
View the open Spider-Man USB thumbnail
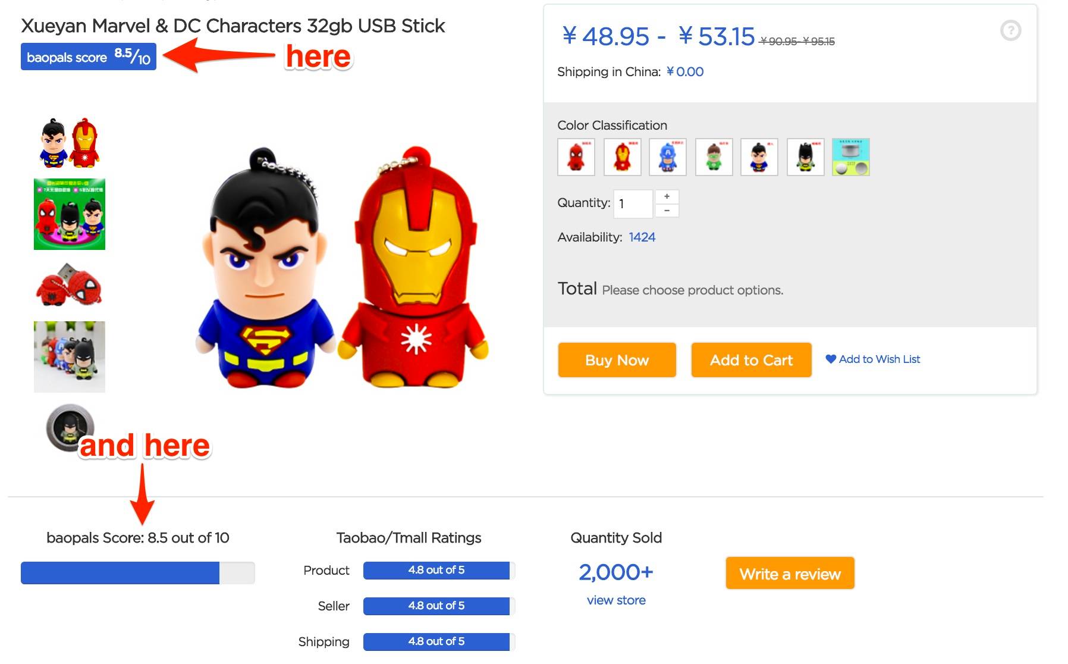tap(70, 286)
